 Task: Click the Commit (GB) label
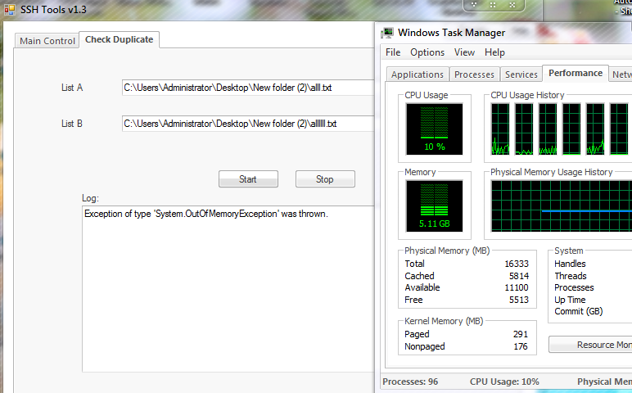click(x=579, y=311)
